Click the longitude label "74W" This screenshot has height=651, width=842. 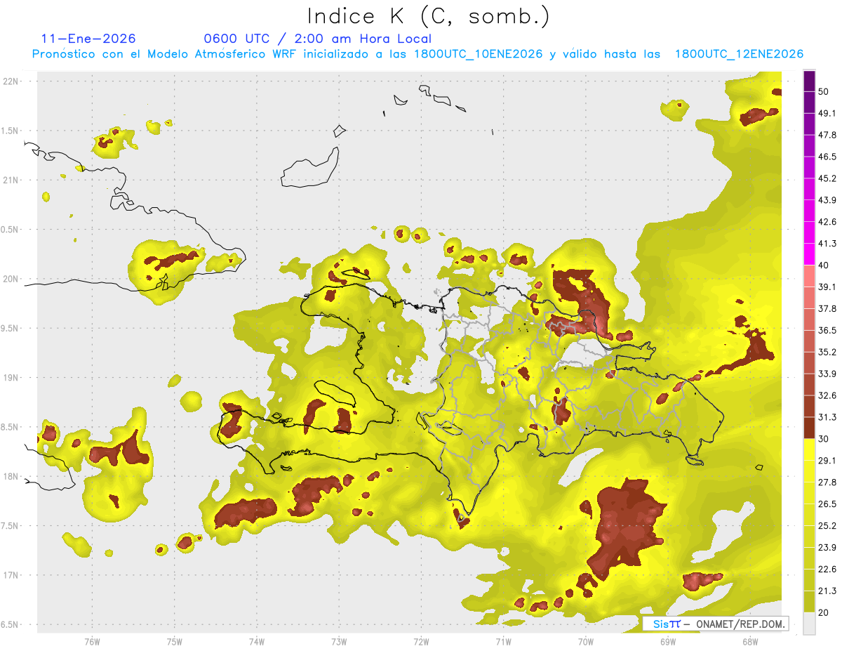pos(257,642)
